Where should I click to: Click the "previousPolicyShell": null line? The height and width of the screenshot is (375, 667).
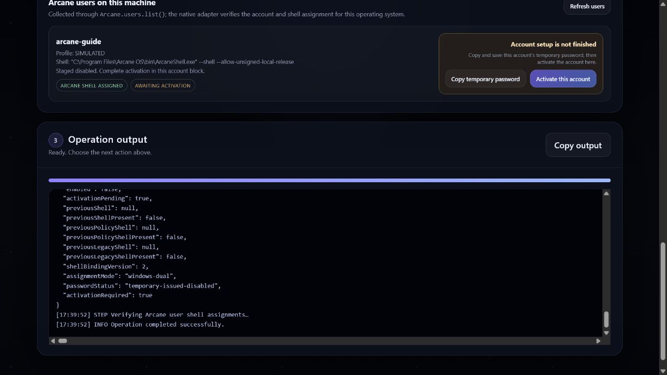pos(111,228)
